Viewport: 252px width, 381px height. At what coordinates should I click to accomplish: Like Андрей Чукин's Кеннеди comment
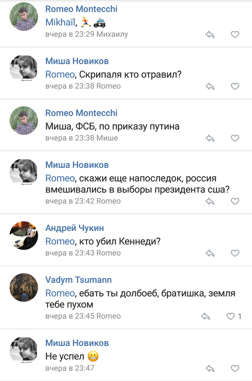235,253
